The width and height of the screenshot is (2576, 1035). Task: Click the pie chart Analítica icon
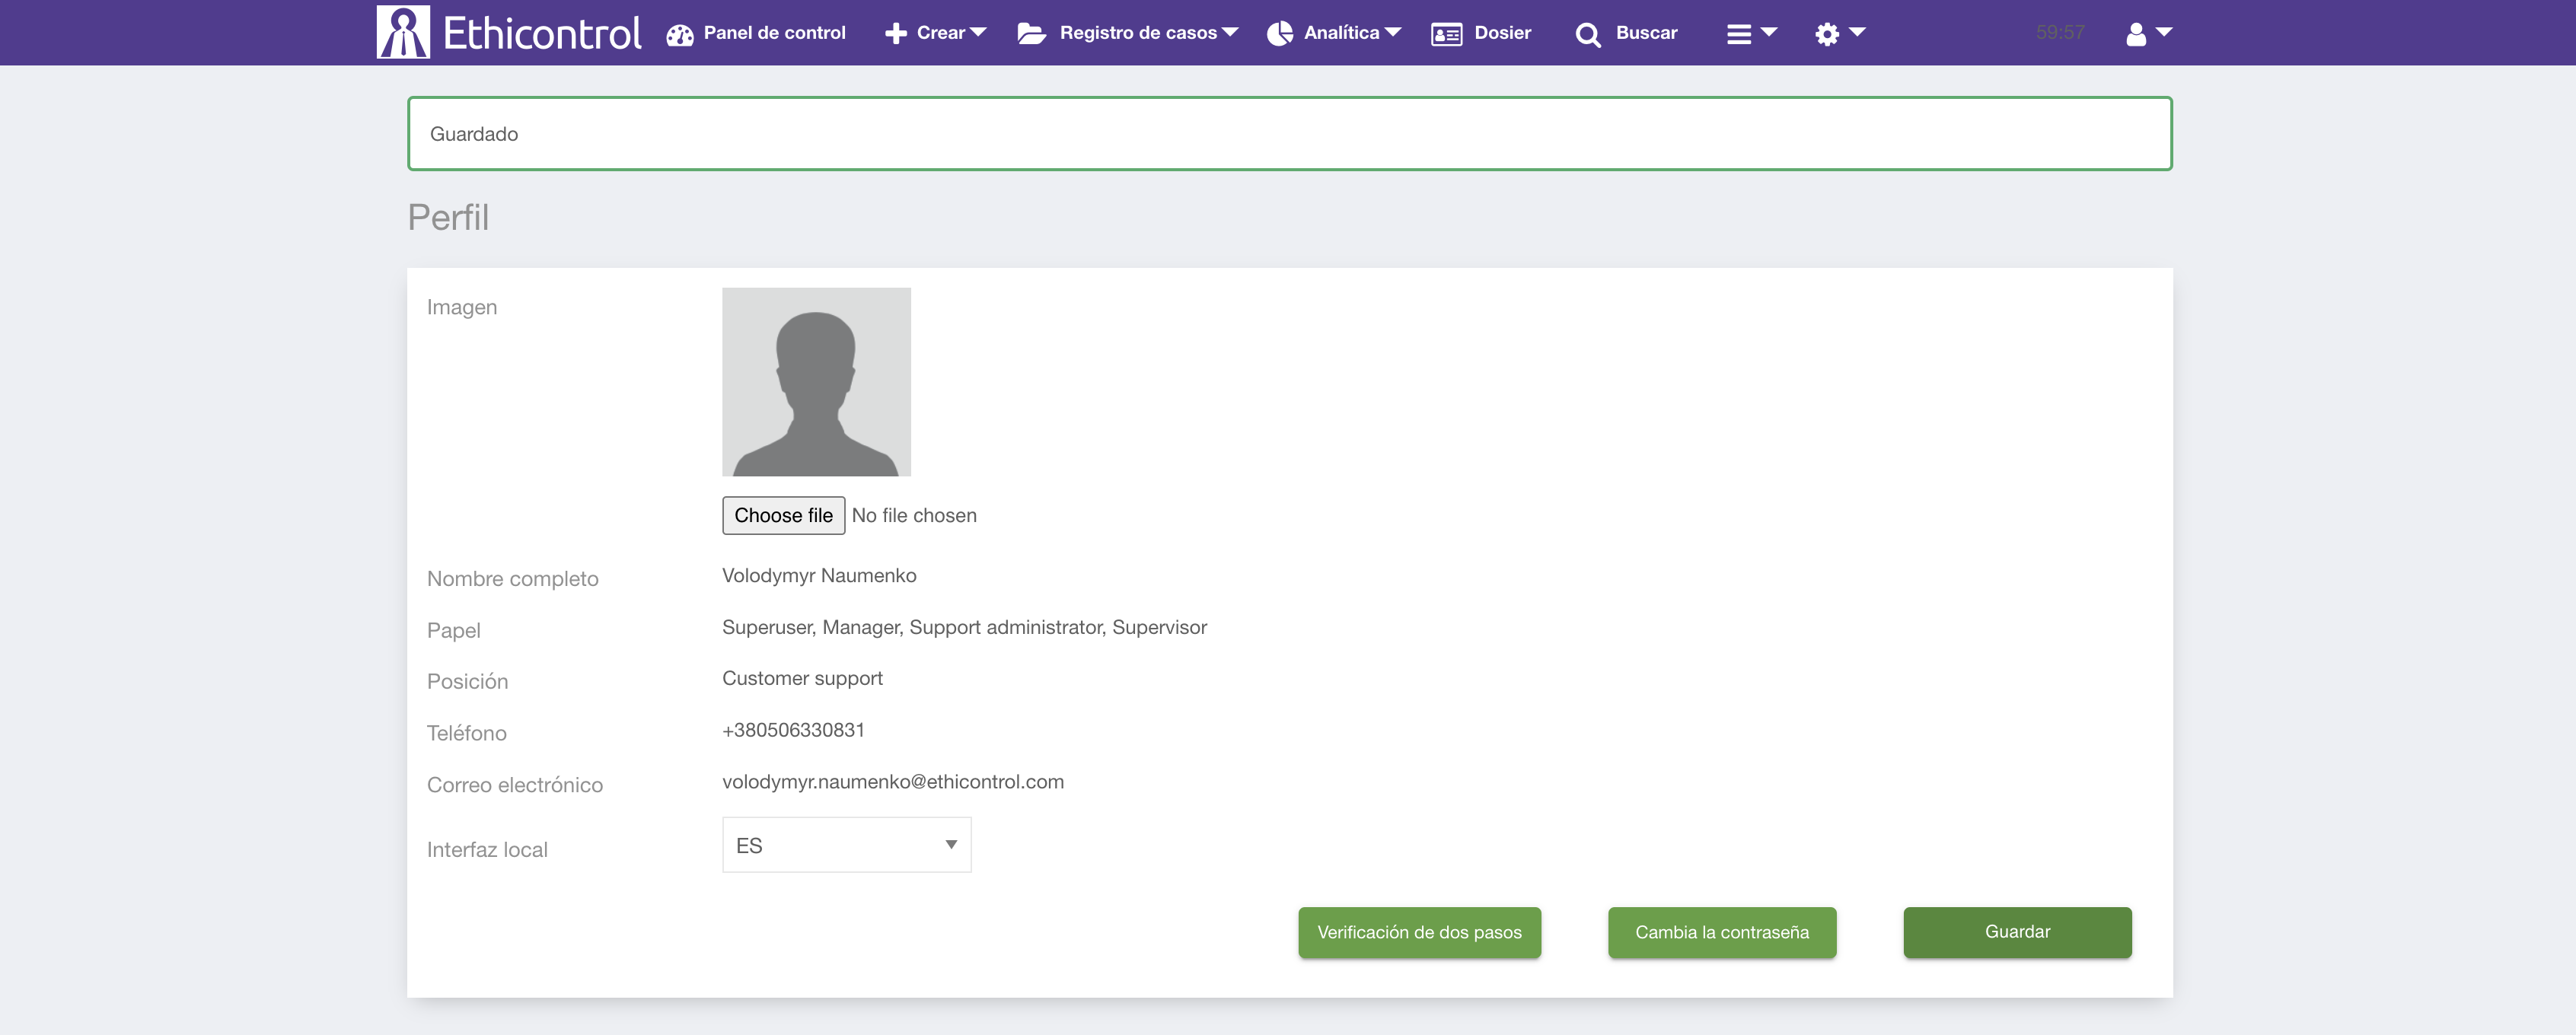tap(1279, 33)
